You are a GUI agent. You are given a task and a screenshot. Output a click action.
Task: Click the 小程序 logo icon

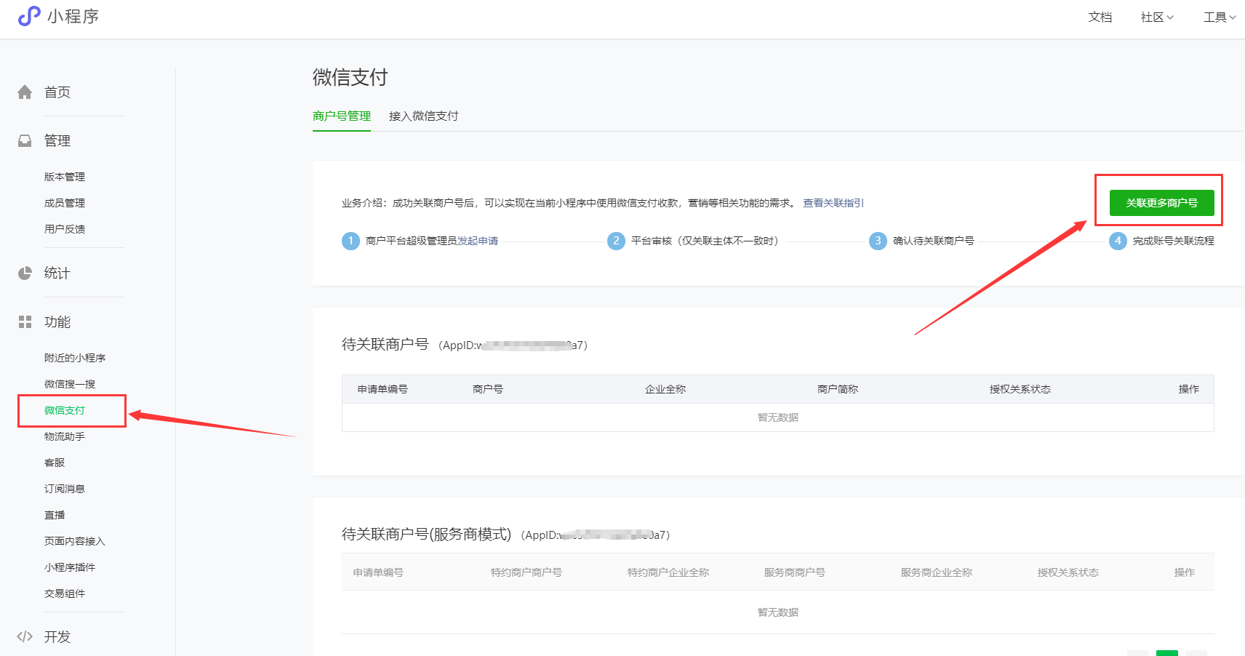29,16
